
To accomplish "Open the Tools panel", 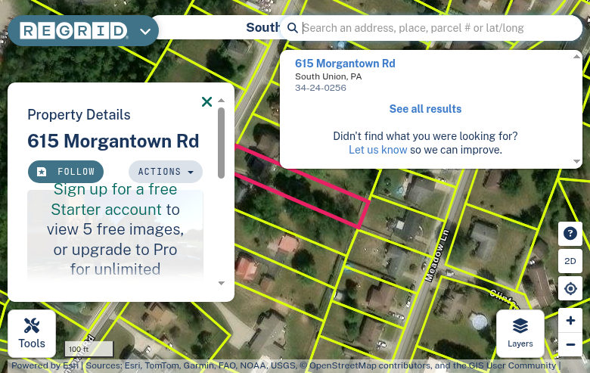I will 32,334.
